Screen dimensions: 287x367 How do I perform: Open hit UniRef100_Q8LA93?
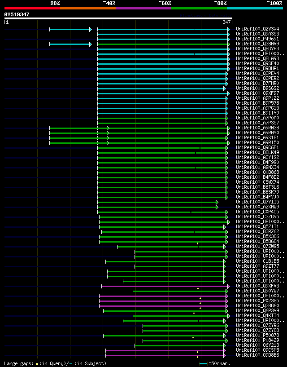click(x=257, y=58)
